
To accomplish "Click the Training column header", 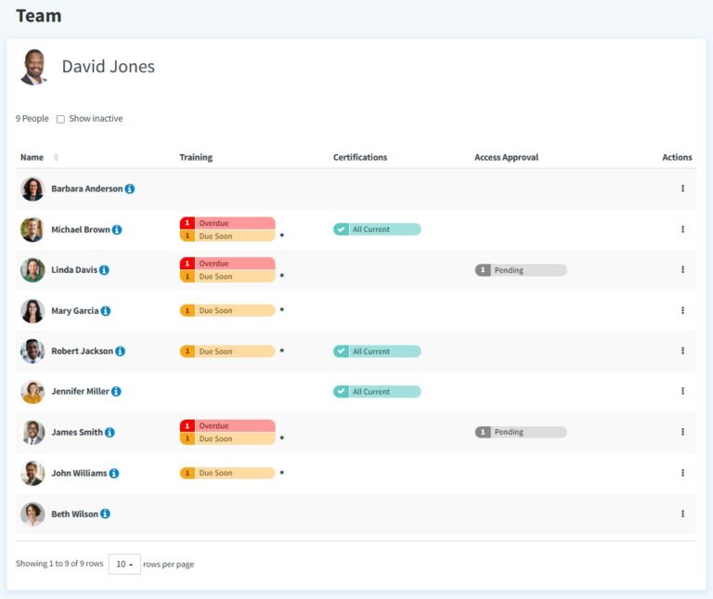I will click(x=196, y=158).
